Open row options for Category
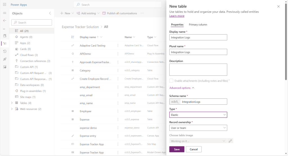This screenshot has height=156, width=288. coord(118,70)
